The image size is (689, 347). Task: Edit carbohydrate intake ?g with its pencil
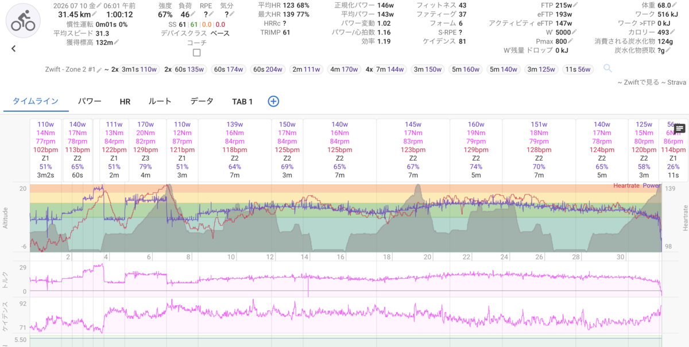(668, 51)
